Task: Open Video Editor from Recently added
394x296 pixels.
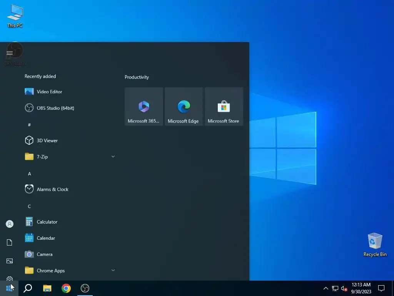Action: (70, 92)
